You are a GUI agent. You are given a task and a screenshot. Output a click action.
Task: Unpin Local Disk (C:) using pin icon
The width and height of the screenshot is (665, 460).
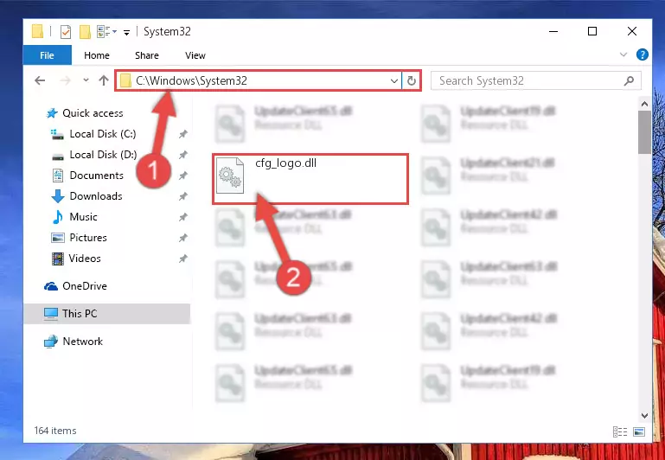pos(182,134)
